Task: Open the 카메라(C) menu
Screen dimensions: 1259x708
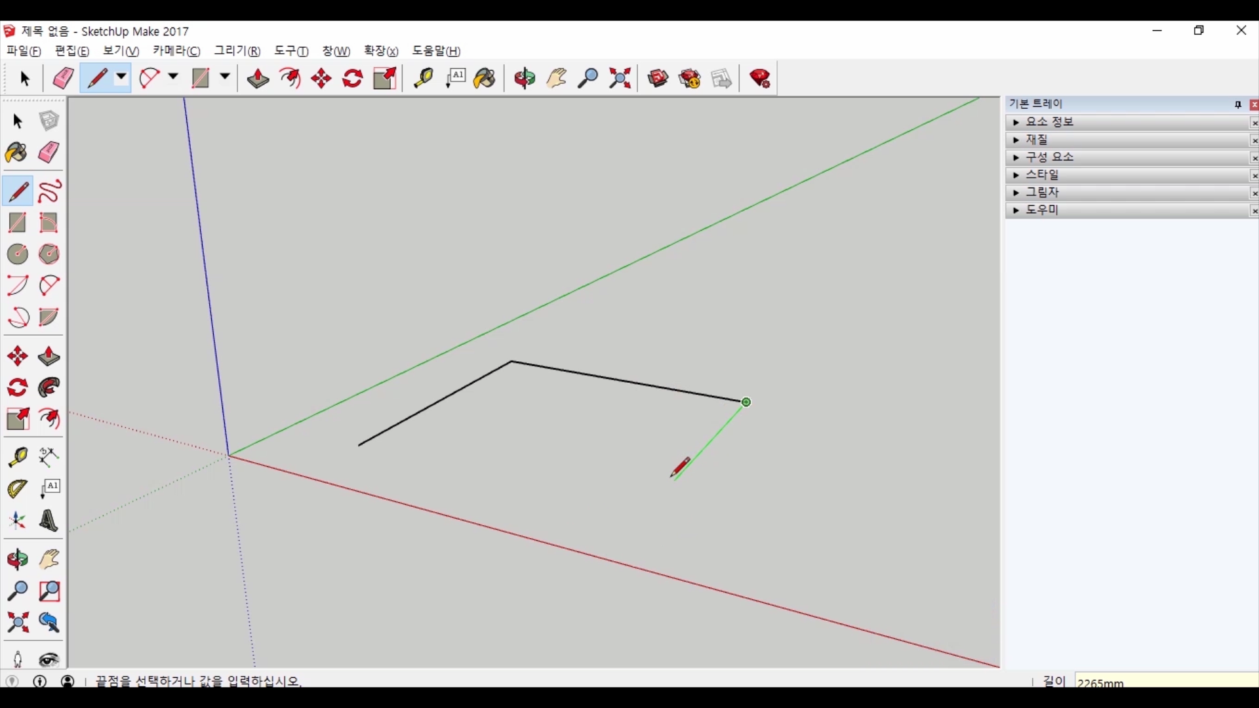Action: (x=176, y=51)
